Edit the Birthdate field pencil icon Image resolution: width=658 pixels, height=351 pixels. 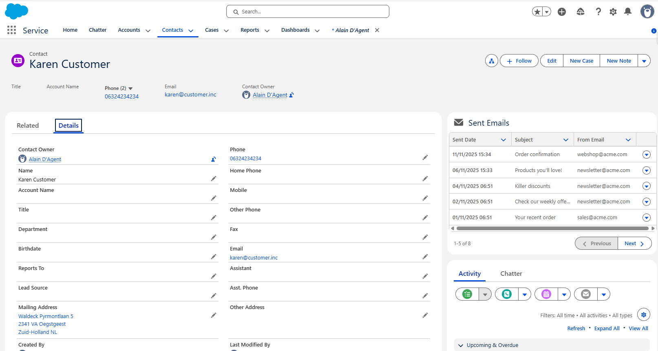(214, 257)
